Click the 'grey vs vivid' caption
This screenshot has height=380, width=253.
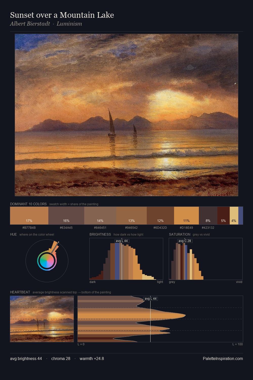(x=201, y=235)
